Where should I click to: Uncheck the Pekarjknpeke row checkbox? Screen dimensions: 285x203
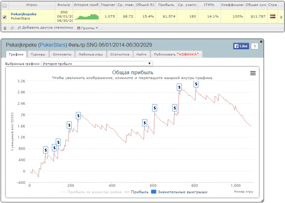pos(4,17)
